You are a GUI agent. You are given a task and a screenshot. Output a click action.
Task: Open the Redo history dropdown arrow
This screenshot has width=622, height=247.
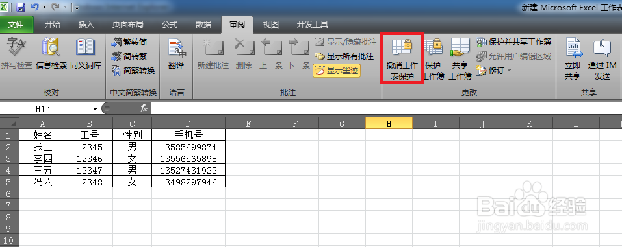tap(65, 7)
